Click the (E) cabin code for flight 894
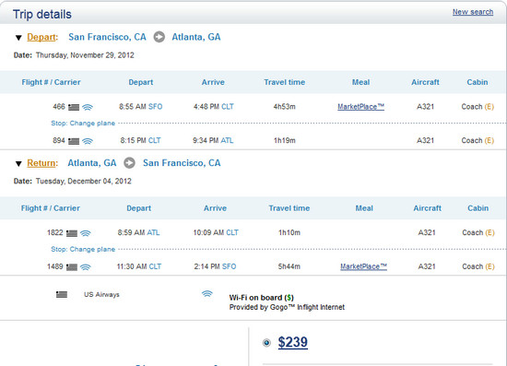Image resolution: width=507 pixels, height=366 pixels. [489, 141]
